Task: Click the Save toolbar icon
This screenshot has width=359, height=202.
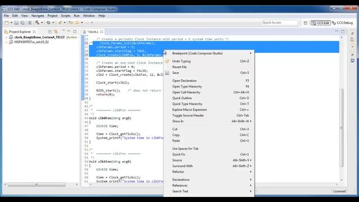Action: 16,22
